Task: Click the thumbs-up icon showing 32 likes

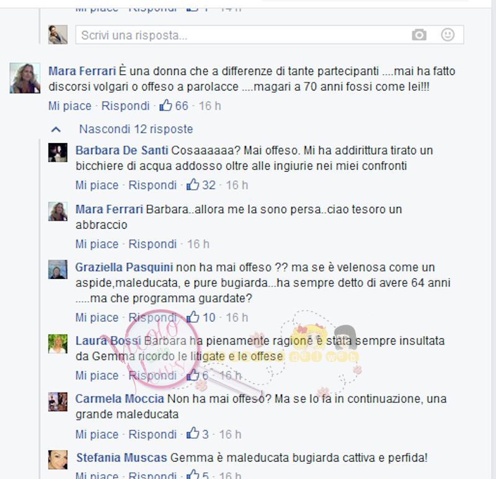Action: click(193, 184)
